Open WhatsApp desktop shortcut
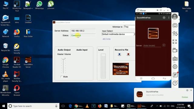 (39, 5)
